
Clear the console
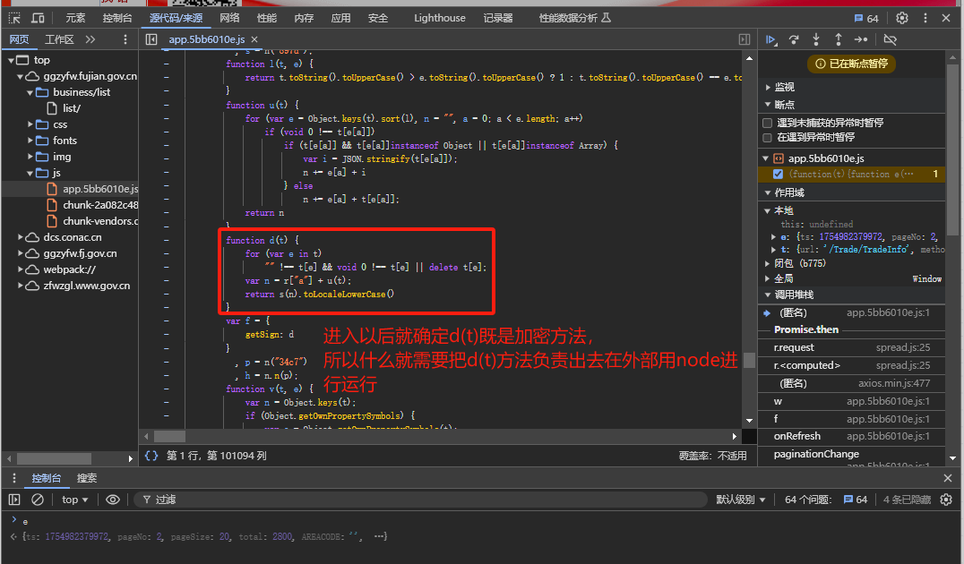click(x=38, y=500)
